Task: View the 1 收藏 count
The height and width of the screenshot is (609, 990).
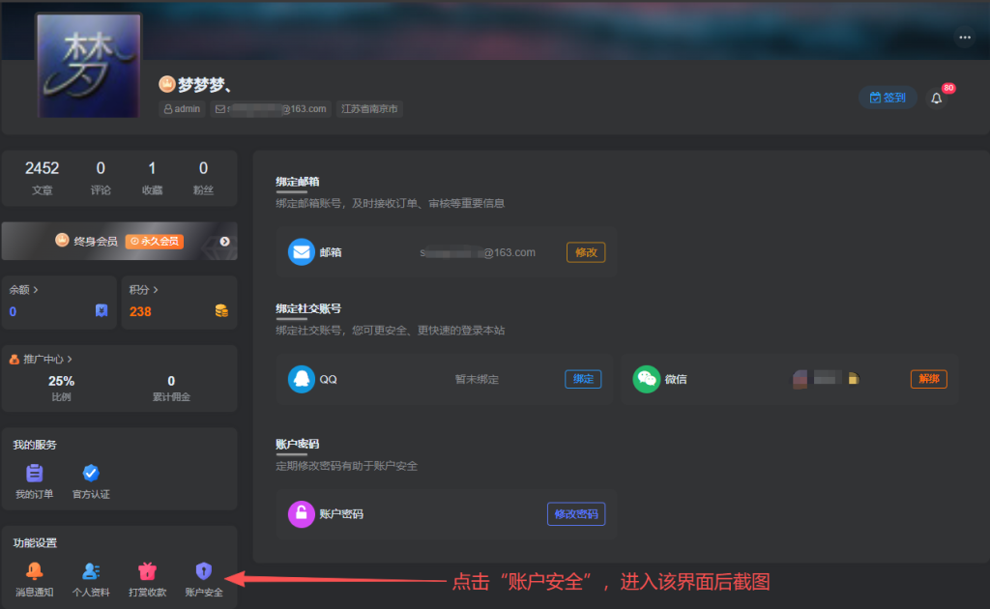Action: (152, 178)
